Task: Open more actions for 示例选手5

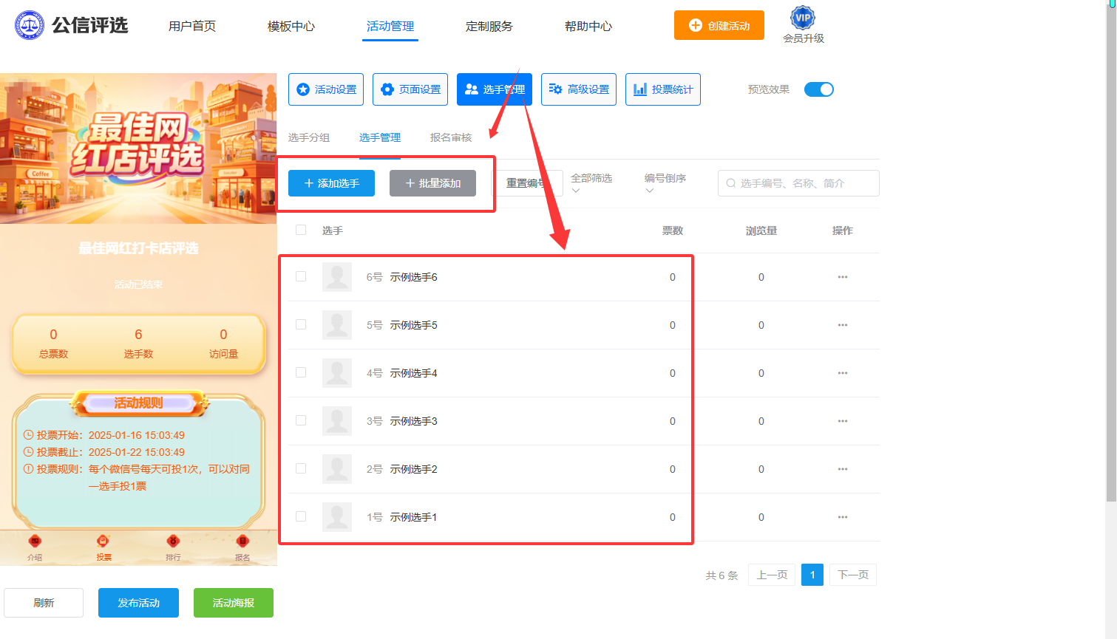Action: coord(843,325)
